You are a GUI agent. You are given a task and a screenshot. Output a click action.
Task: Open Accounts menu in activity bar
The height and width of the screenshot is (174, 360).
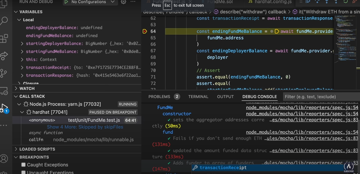(x=4, y=159)
